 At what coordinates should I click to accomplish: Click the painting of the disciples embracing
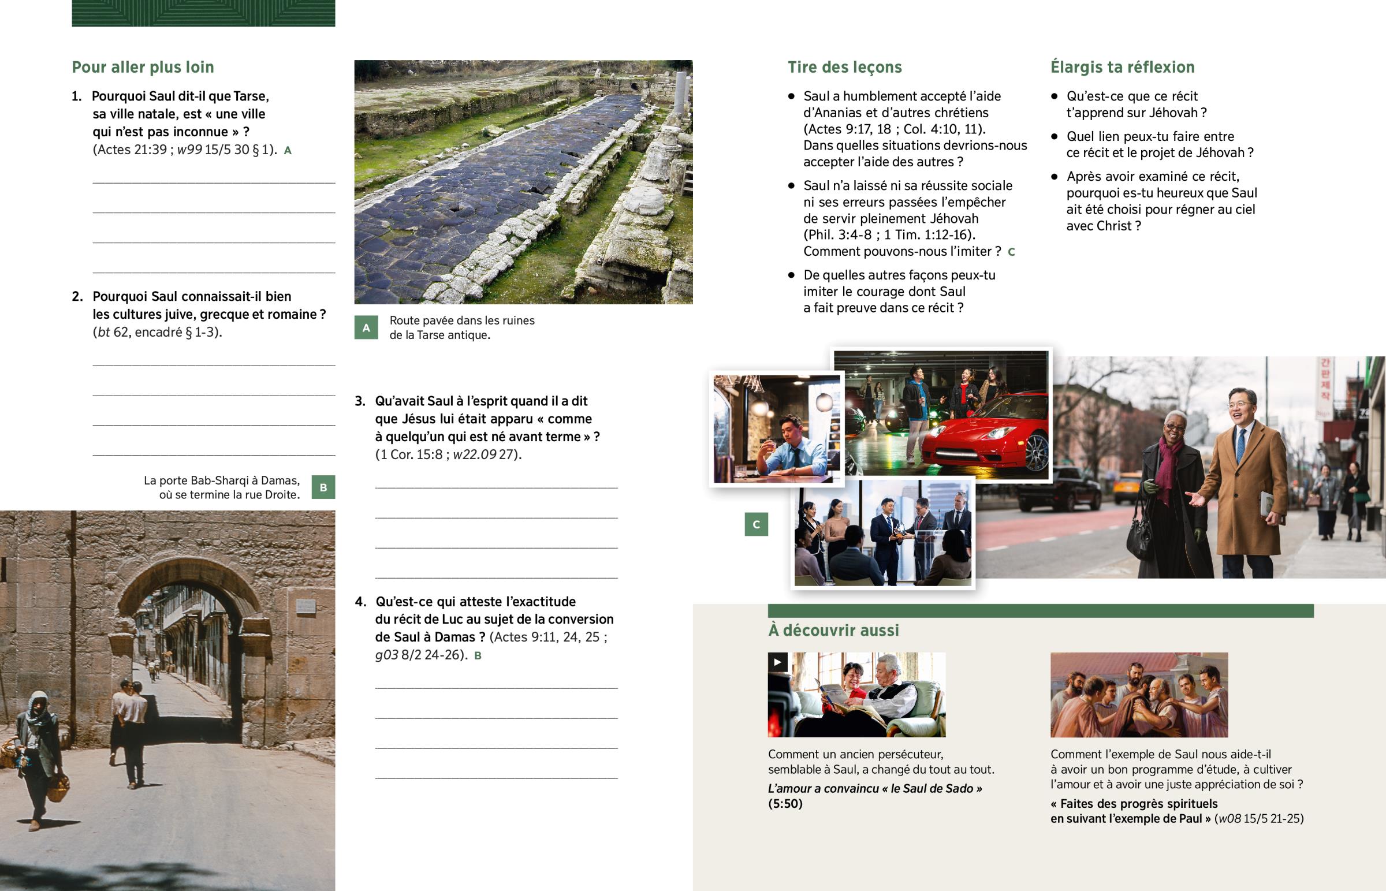coord(1138,694)
